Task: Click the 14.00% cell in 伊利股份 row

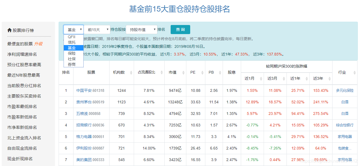Action: click(149, 148)
